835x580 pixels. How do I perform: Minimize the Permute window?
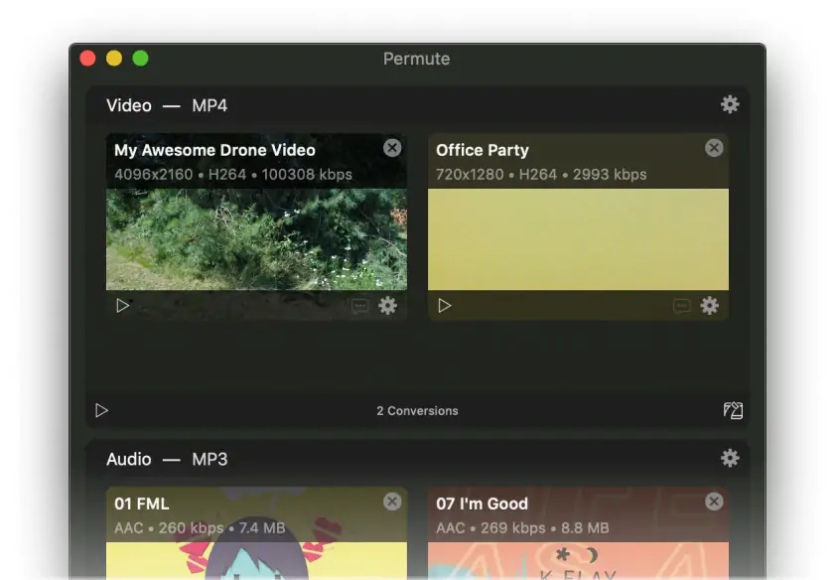click(114, 58)
